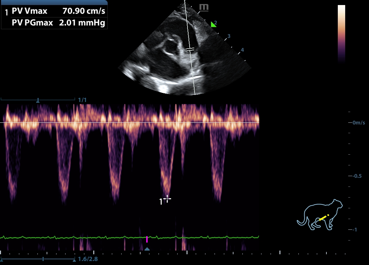Click the green focus triangle at depth 2
The height and width of the screenshot is (265, 369).
tap(213, 24)
